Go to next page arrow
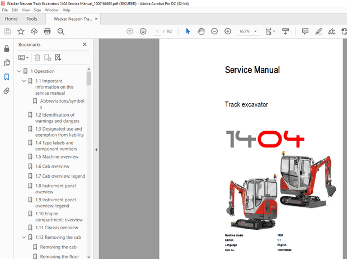Image resolution: width=347 pixels, height=259 pixels. pos(143,31)
